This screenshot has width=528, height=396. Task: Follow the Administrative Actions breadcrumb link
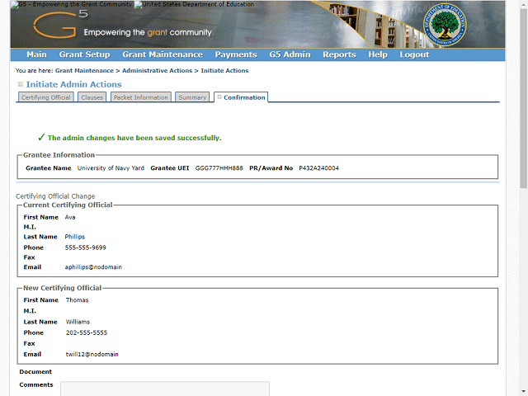tap(158, 71)
